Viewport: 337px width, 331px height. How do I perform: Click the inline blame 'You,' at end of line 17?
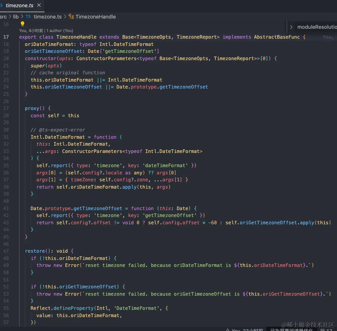[328, 37]
